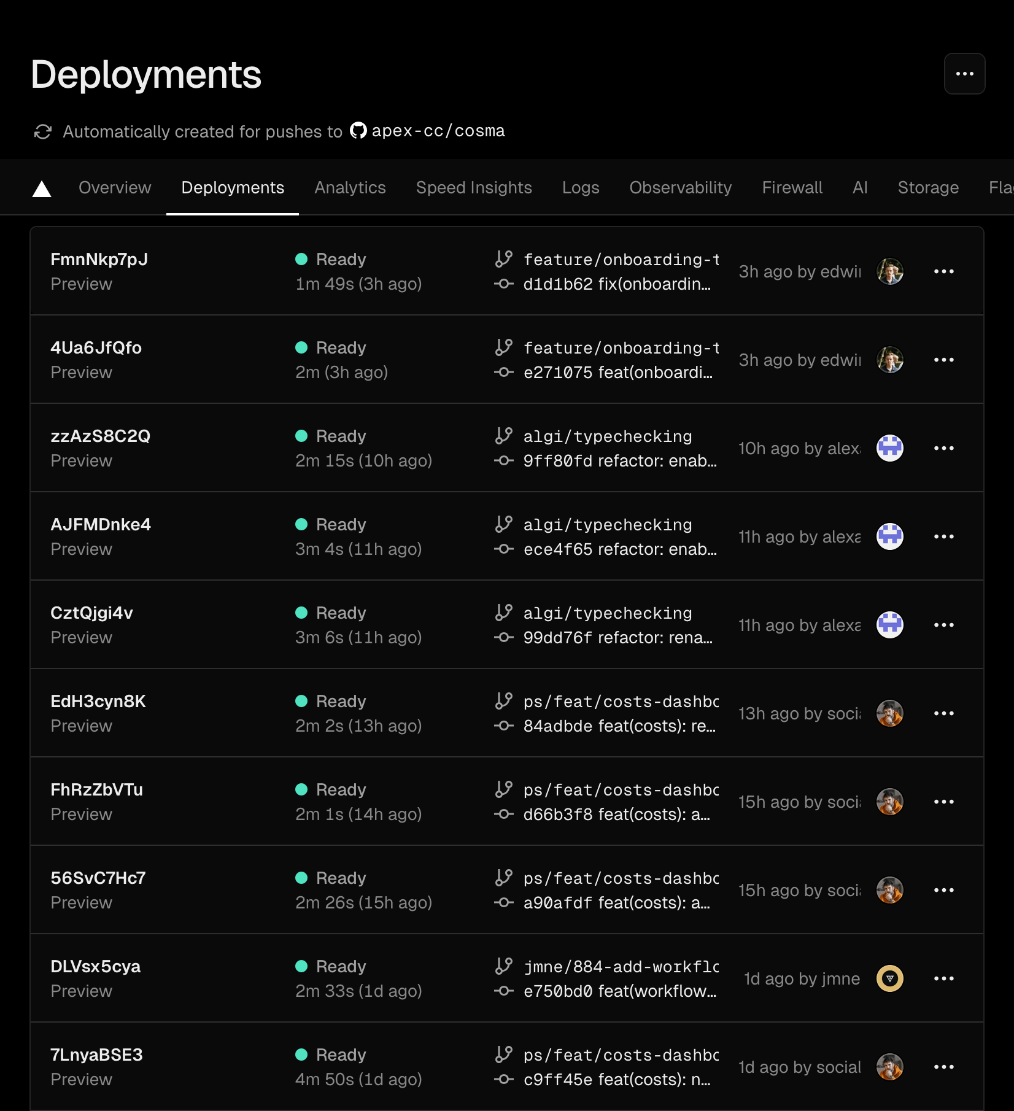1014x1111 pixels.
Task: Switch to the Overview tab
Action: coord(115,188)
